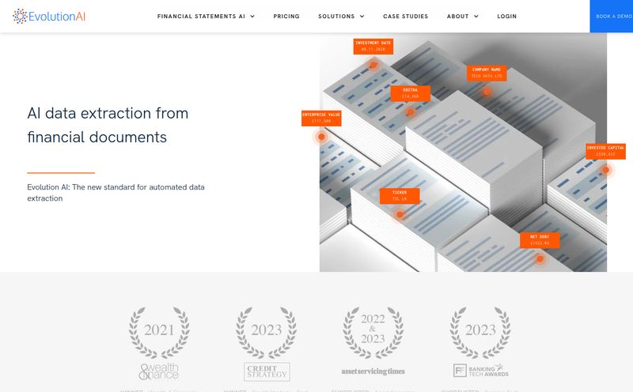Click the Investment Date orange label
This screenshot has width=633, height=392.
click(372, 46)
